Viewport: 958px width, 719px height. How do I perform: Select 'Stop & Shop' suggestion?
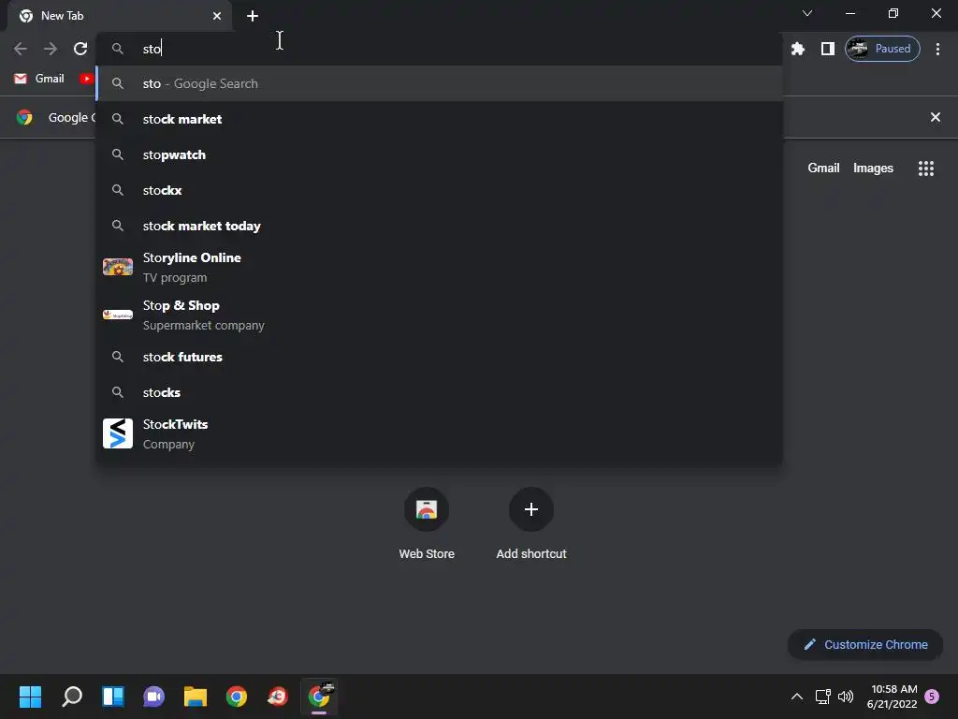click(x=440, y=315)
